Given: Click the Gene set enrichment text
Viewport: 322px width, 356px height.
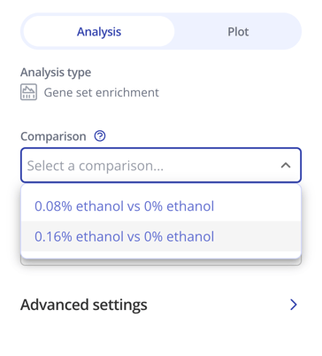Looking at the screenshot, I should point(102,92).
